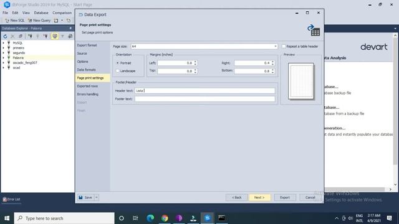Click the Palavra connection plug icon
Screen dimensions: 399x224
(9, 58)
